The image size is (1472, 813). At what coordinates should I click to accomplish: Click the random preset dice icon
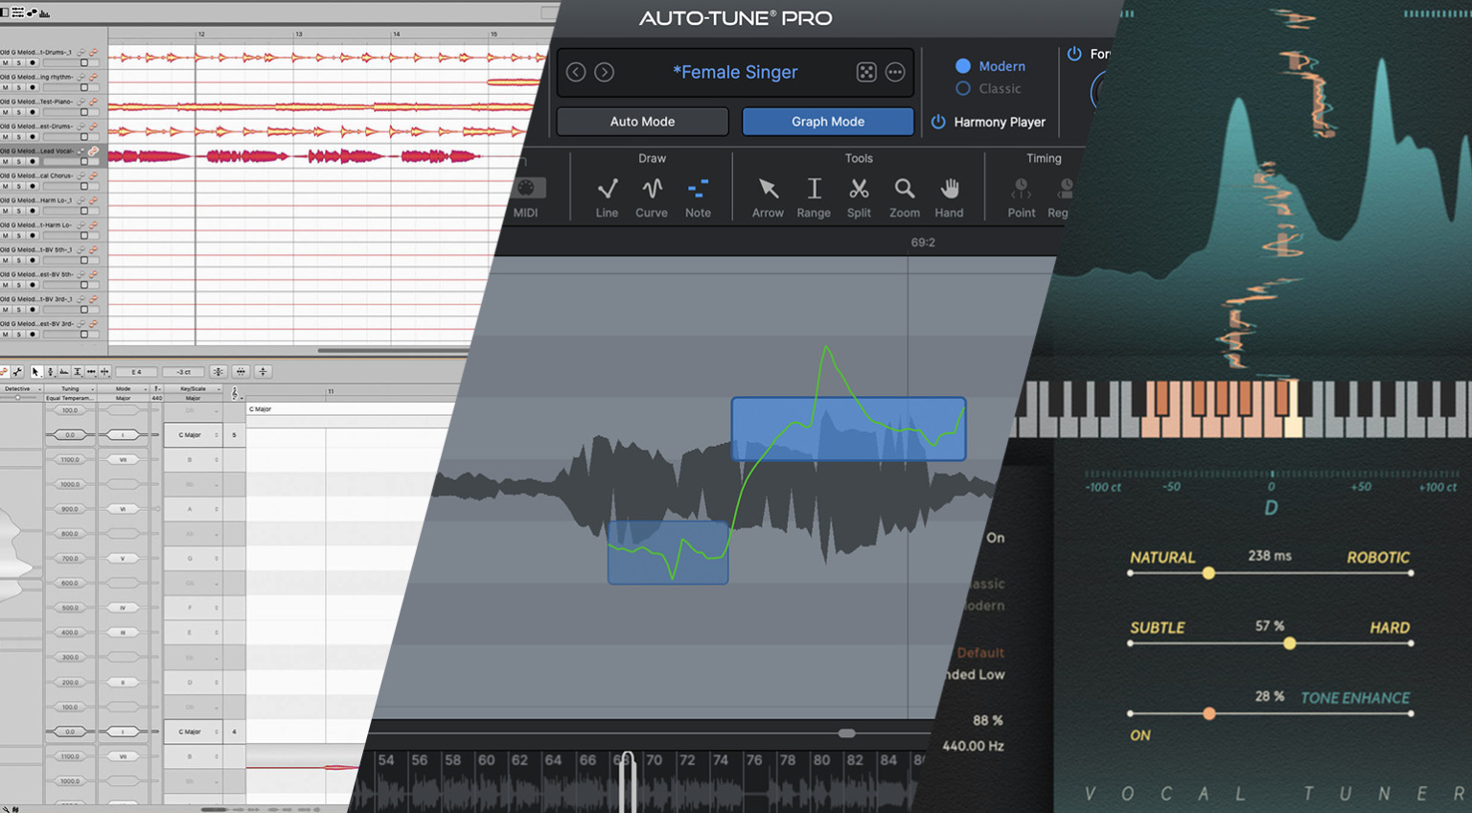[866, 73]
